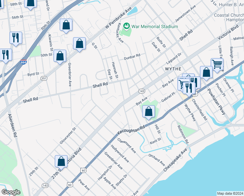Click the Pear Ave label

pos(84,185)
